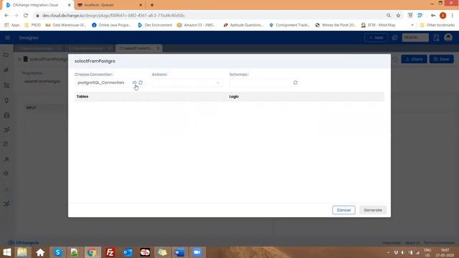
Task: Open the Windows Start menu
Action: click(x=6, y=252)
